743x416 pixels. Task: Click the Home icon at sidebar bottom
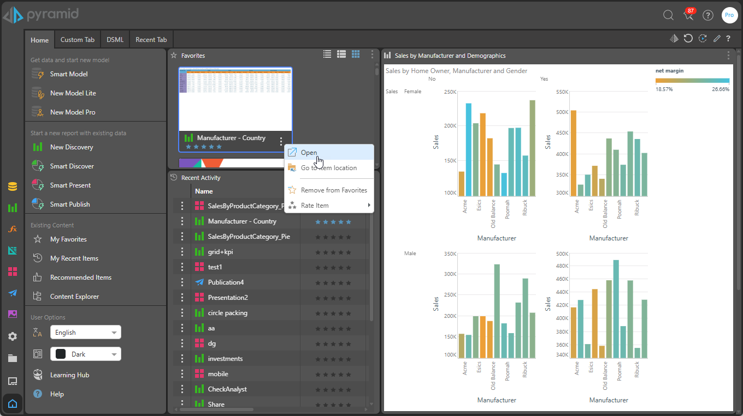pyautogui.click(x=13, y=404)
